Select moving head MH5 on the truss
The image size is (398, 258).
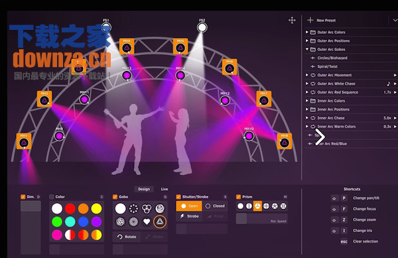(180, 46)
